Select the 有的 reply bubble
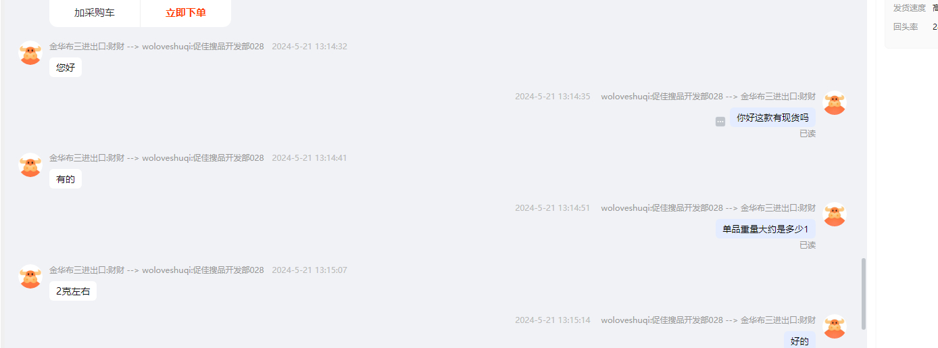This screenshot has height=348, width=938. click(x=66, y=179)
